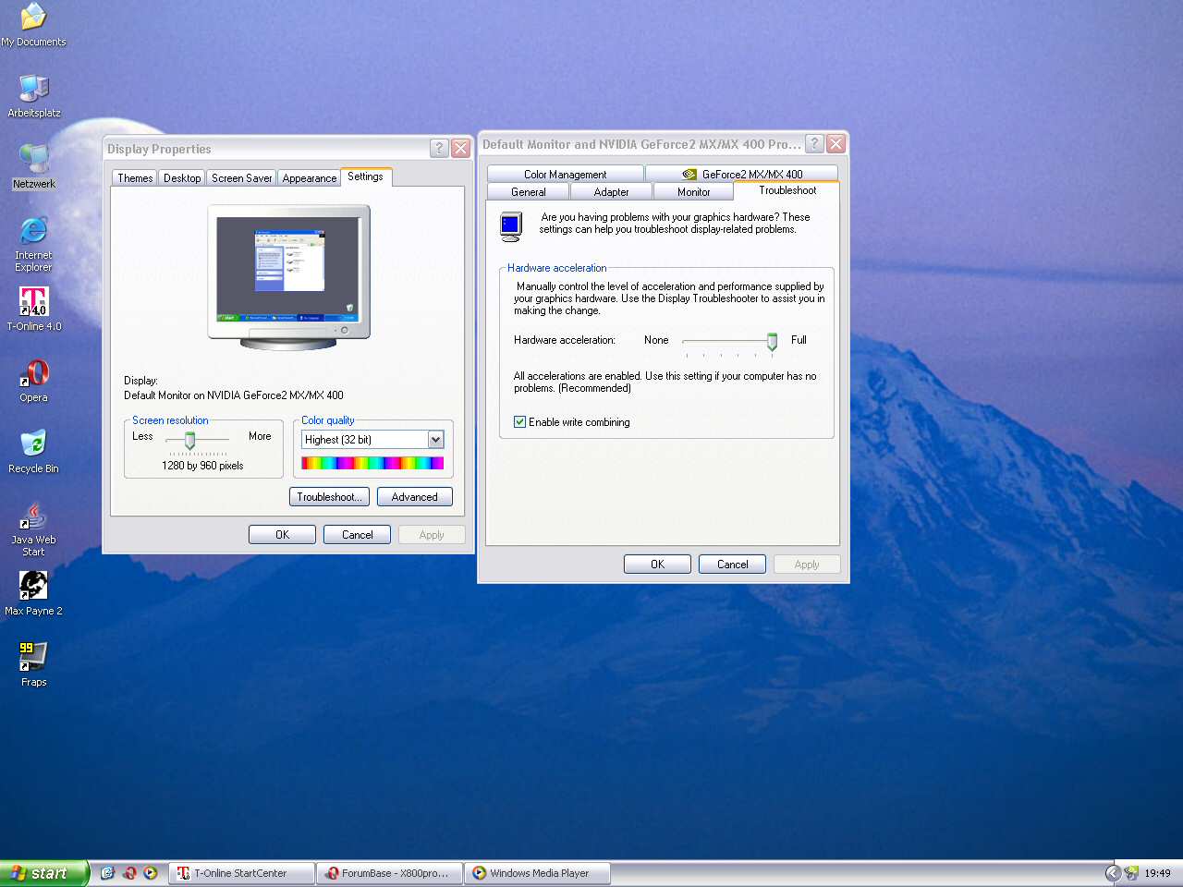Select the Netzwerk desktop icon
This screenshot has width=1183, height=887.
click(34, 167)
